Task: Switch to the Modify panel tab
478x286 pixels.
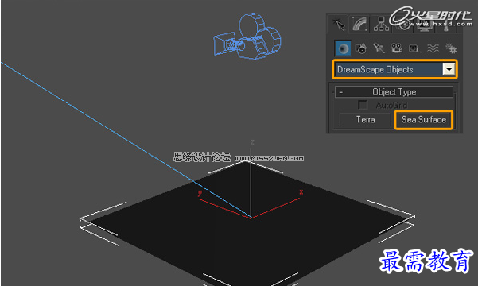Action: click(x=359, y=24)
